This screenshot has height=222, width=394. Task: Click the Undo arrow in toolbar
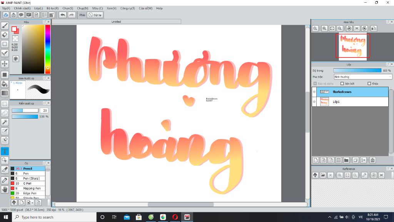(x=63, y=15)
